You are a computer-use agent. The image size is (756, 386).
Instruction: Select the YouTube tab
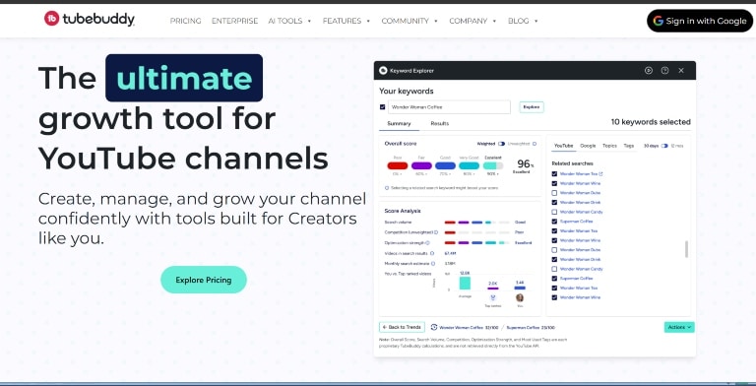[x=563, y=146]
